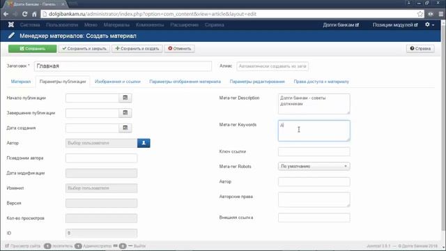Click Псевдоним автора input field
This screenshot has height=251, width=446.
coord(101,158)
